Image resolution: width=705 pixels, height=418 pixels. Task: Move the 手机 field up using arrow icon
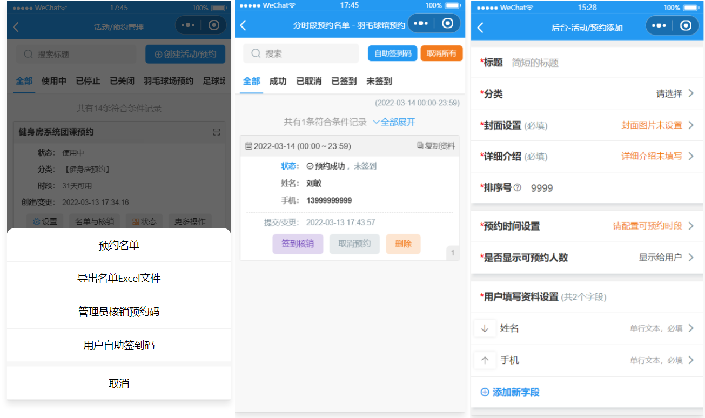tap(485, 360)
